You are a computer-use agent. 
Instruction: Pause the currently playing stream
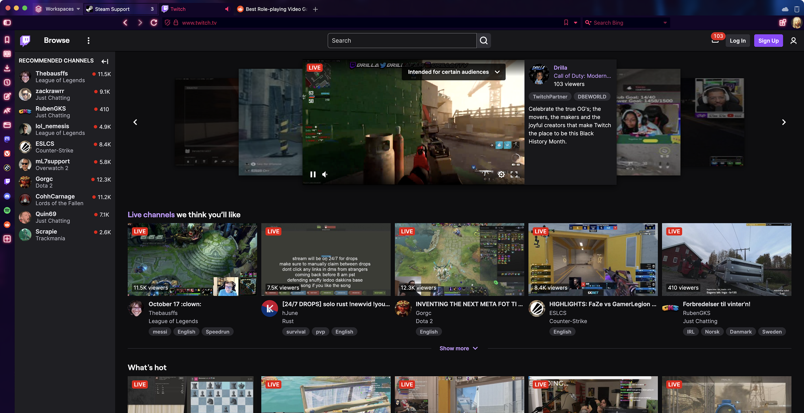(313, 174)
